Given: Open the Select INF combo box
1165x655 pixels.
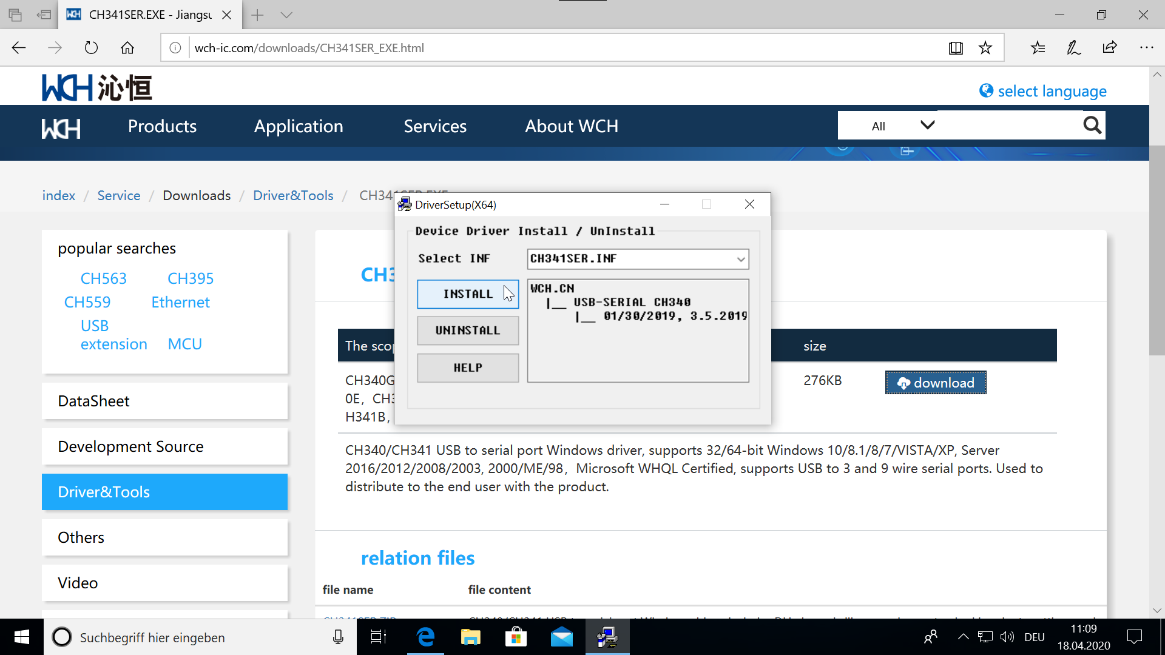Looking at the screenshot, I should tap(638, 259).
